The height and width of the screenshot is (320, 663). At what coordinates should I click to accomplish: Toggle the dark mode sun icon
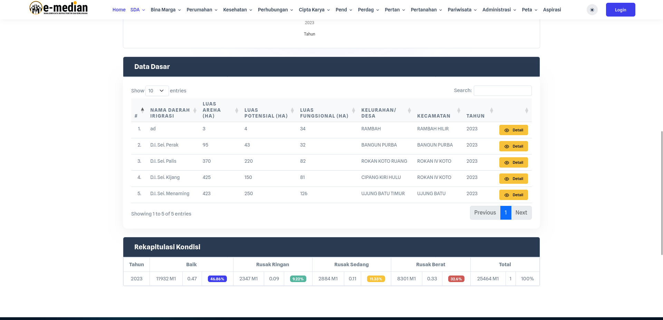tap(592, 10)
